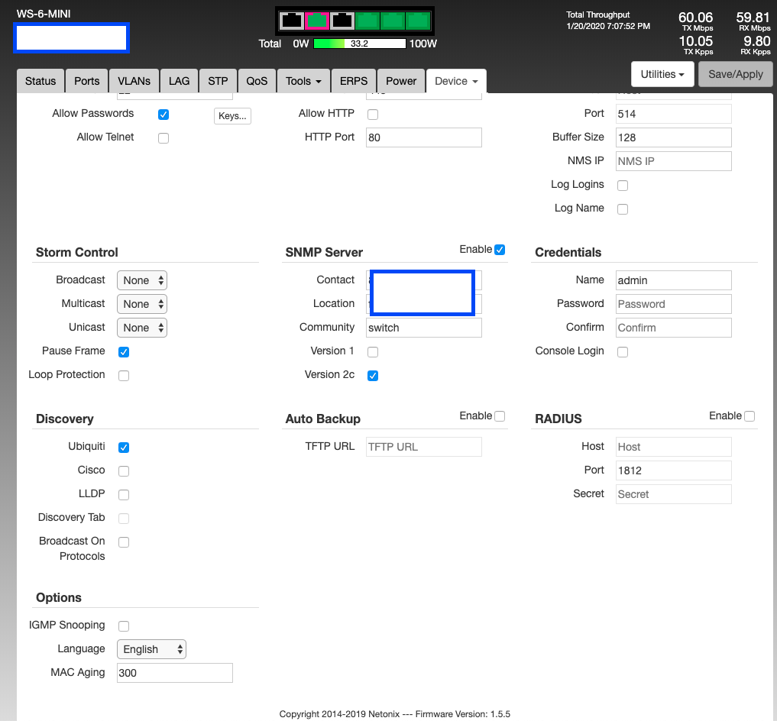Click the total power usage bar
This screenshot has width=777, height=721.
(359, 44)
